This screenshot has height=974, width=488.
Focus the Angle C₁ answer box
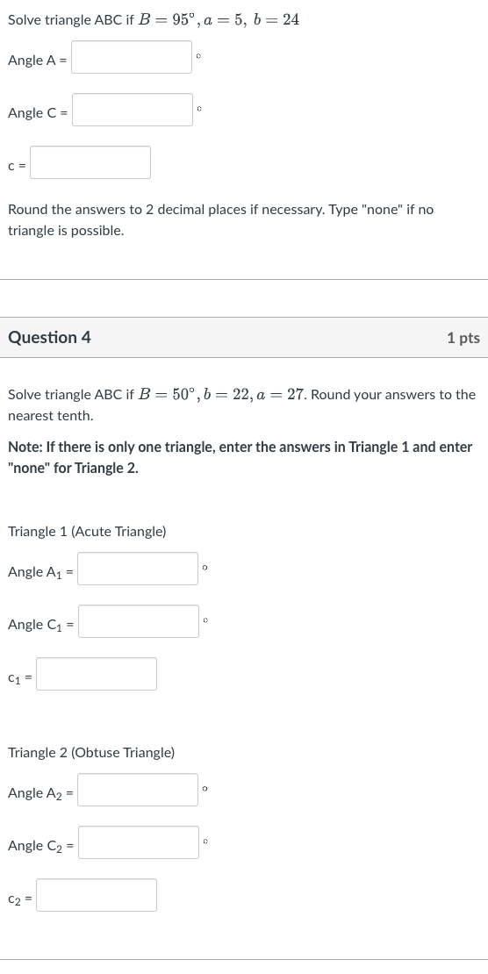[139, 621]
